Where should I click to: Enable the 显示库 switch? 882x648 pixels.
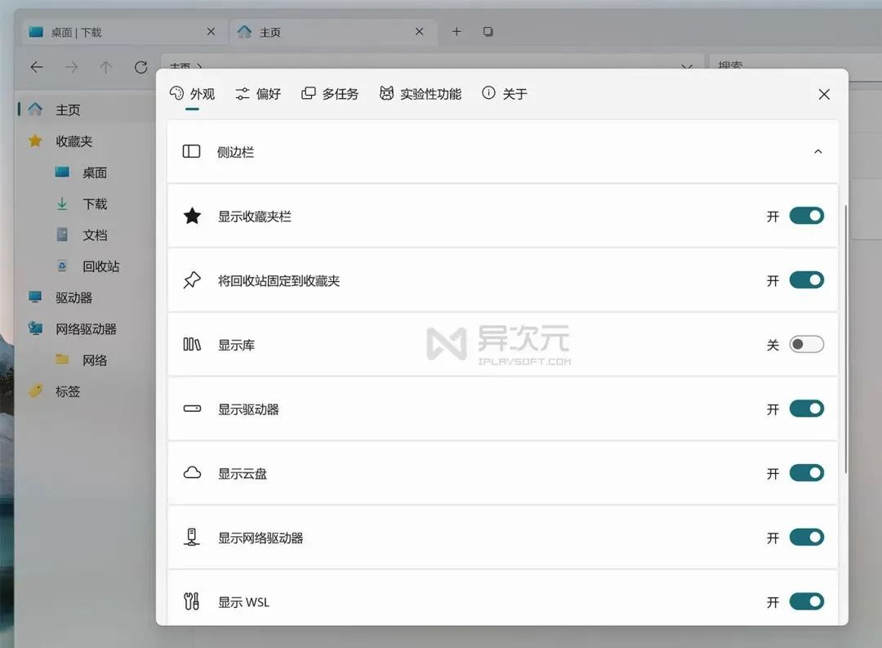click(807, 344)
